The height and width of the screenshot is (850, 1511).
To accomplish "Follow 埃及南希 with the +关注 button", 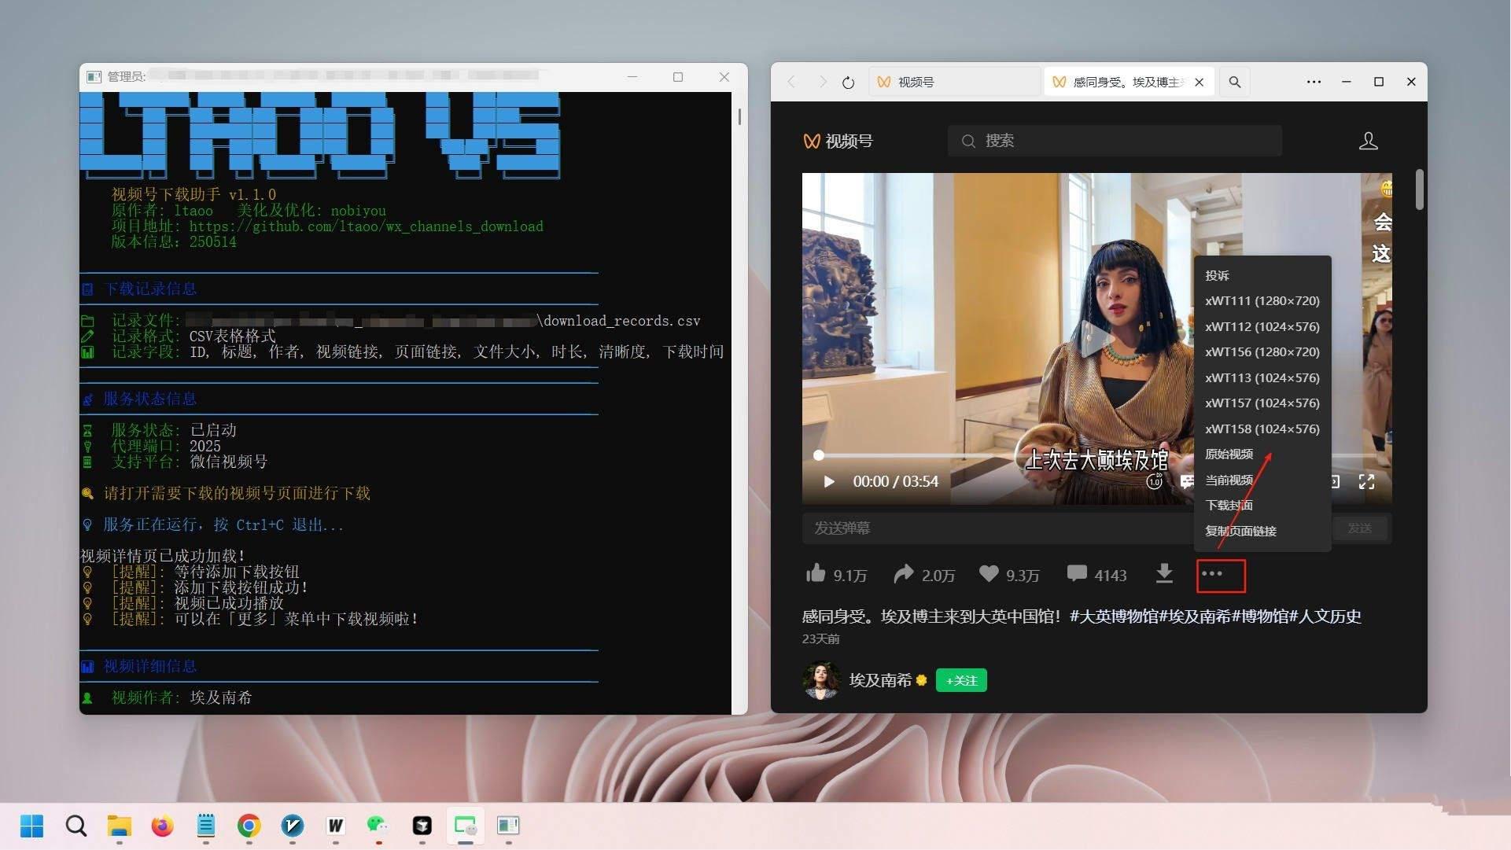I will coord(960,680).
